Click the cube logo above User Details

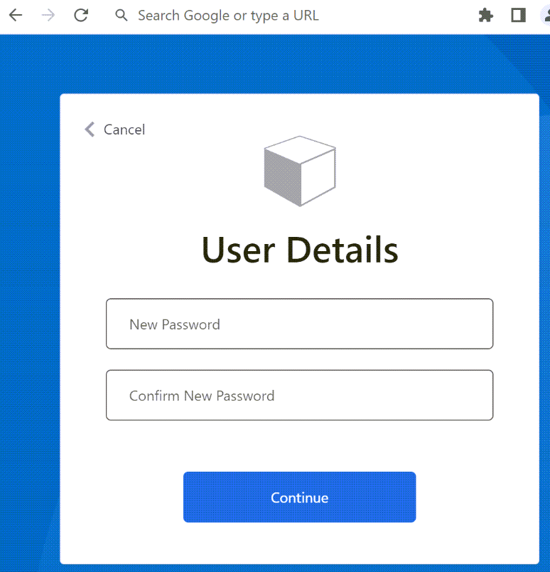pos(299,169)
